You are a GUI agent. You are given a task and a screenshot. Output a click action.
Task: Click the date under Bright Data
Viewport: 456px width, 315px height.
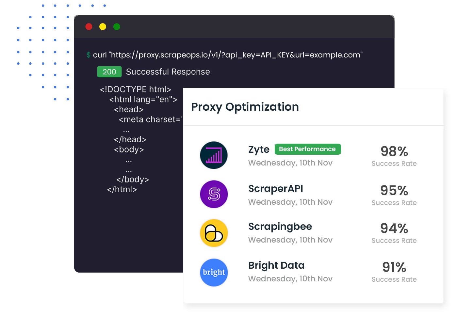(x=290, y=279)
